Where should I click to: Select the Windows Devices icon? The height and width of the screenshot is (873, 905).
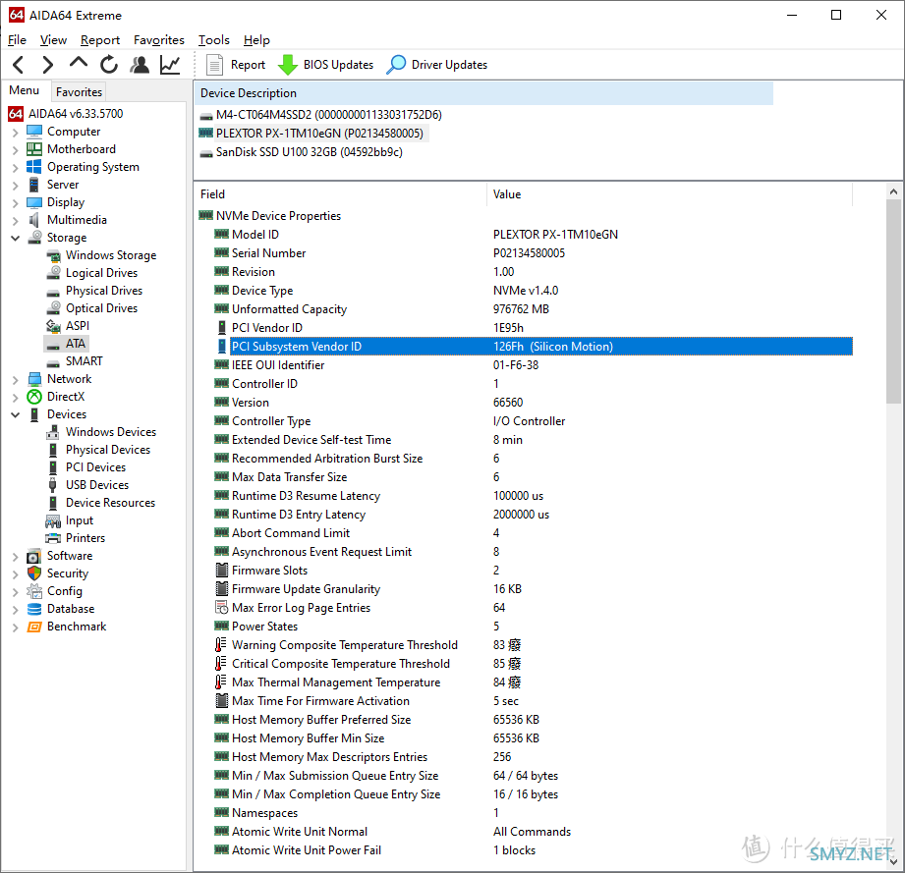point(53,432)
